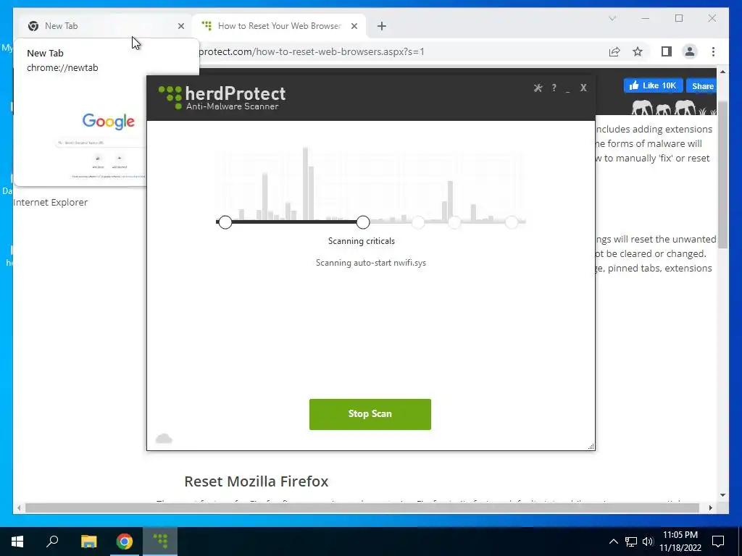
Task: Click the horizontal scrollbar right arrow
Action: click(711, 507)
